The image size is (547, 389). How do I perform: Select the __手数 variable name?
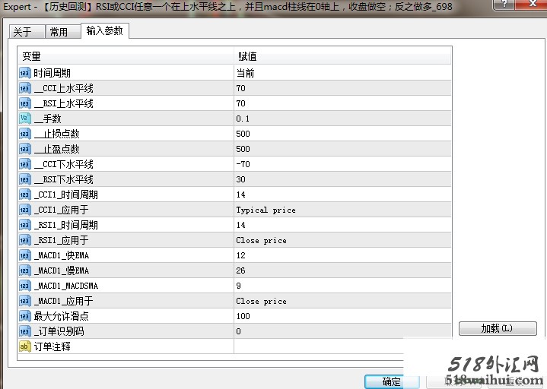click(48, 119)
